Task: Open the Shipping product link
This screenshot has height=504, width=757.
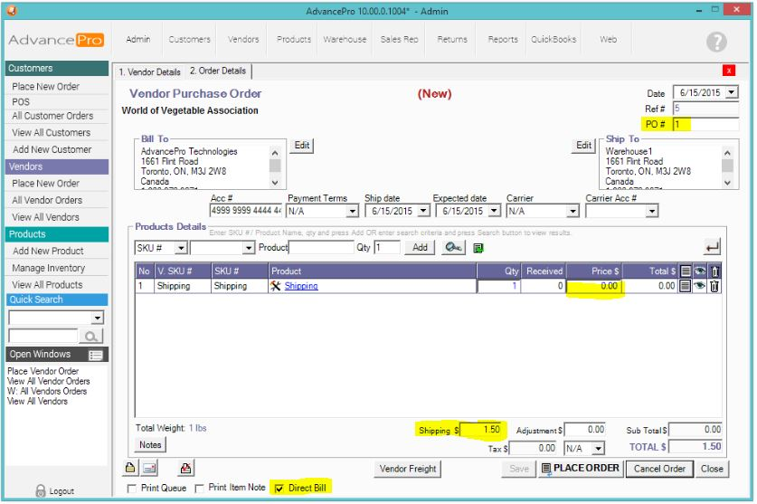Action: (300, 286)
